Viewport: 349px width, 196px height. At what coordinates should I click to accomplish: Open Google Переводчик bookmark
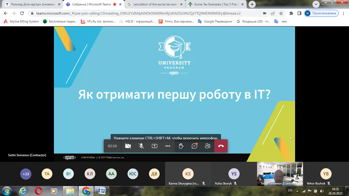[x=215, y=22]
